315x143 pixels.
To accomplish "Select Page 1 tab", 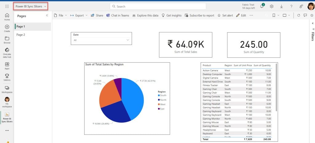I will point(33,26).
